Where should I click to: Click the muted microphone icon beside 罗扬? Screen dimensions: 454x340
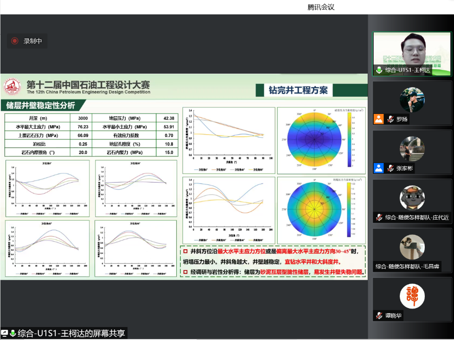pos(391,119)
